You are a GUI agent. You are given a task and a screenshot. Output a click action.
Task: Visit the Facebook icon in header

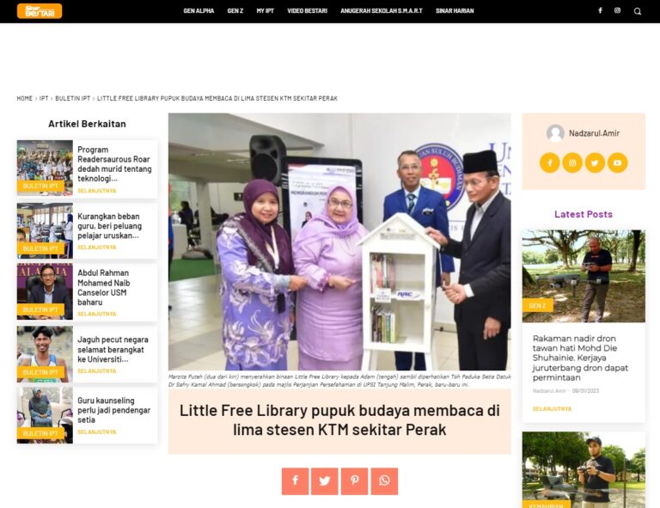(x=600, y=10)
